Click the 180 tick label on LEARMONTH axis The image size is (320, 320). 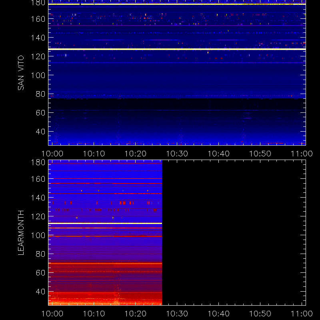[x=38, y=162]
